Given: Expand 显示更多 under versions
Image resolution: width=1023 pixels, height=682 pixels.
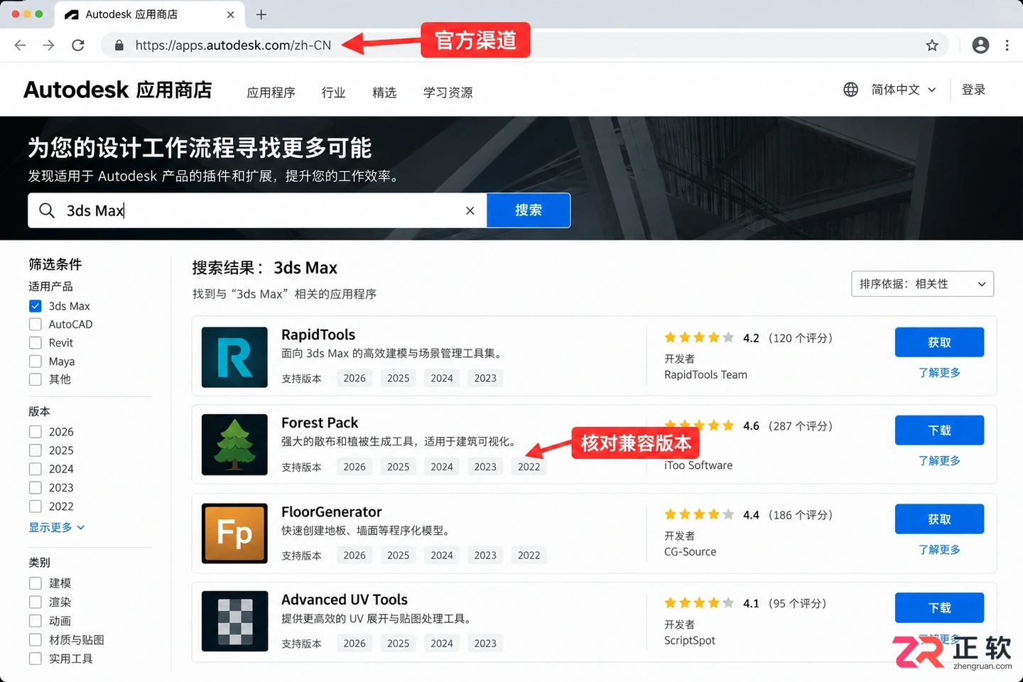Looking at the screenshot, I should coord(57,527).
